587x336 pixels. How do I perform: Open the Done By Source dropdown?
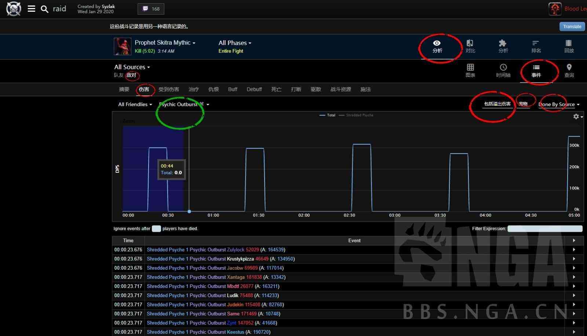(x=558, y=105)
